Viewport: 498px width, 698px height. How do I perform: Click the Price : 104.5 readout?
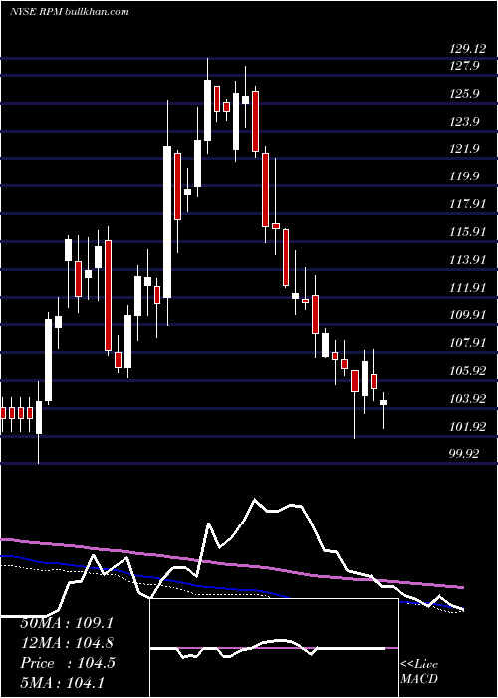tap(68, 663)
